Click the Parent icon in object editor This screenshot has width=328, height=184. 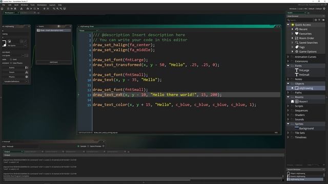(27, 72)
